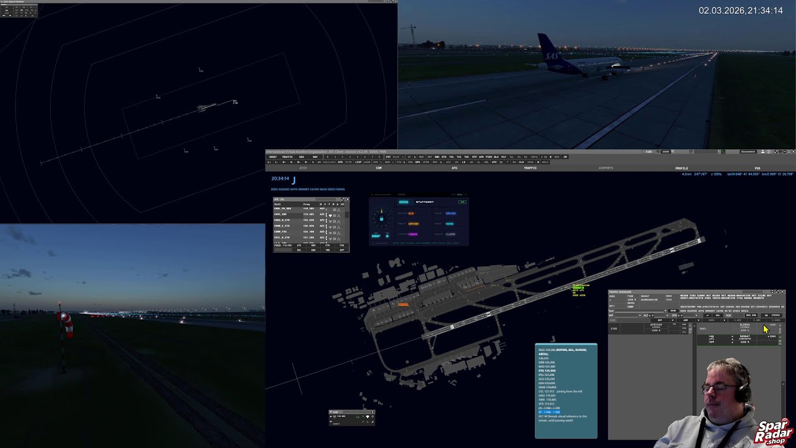Click the SAS purple-tail aircraft camera view
This screenshot has width=796, height=448.
(x=597, y=75)
